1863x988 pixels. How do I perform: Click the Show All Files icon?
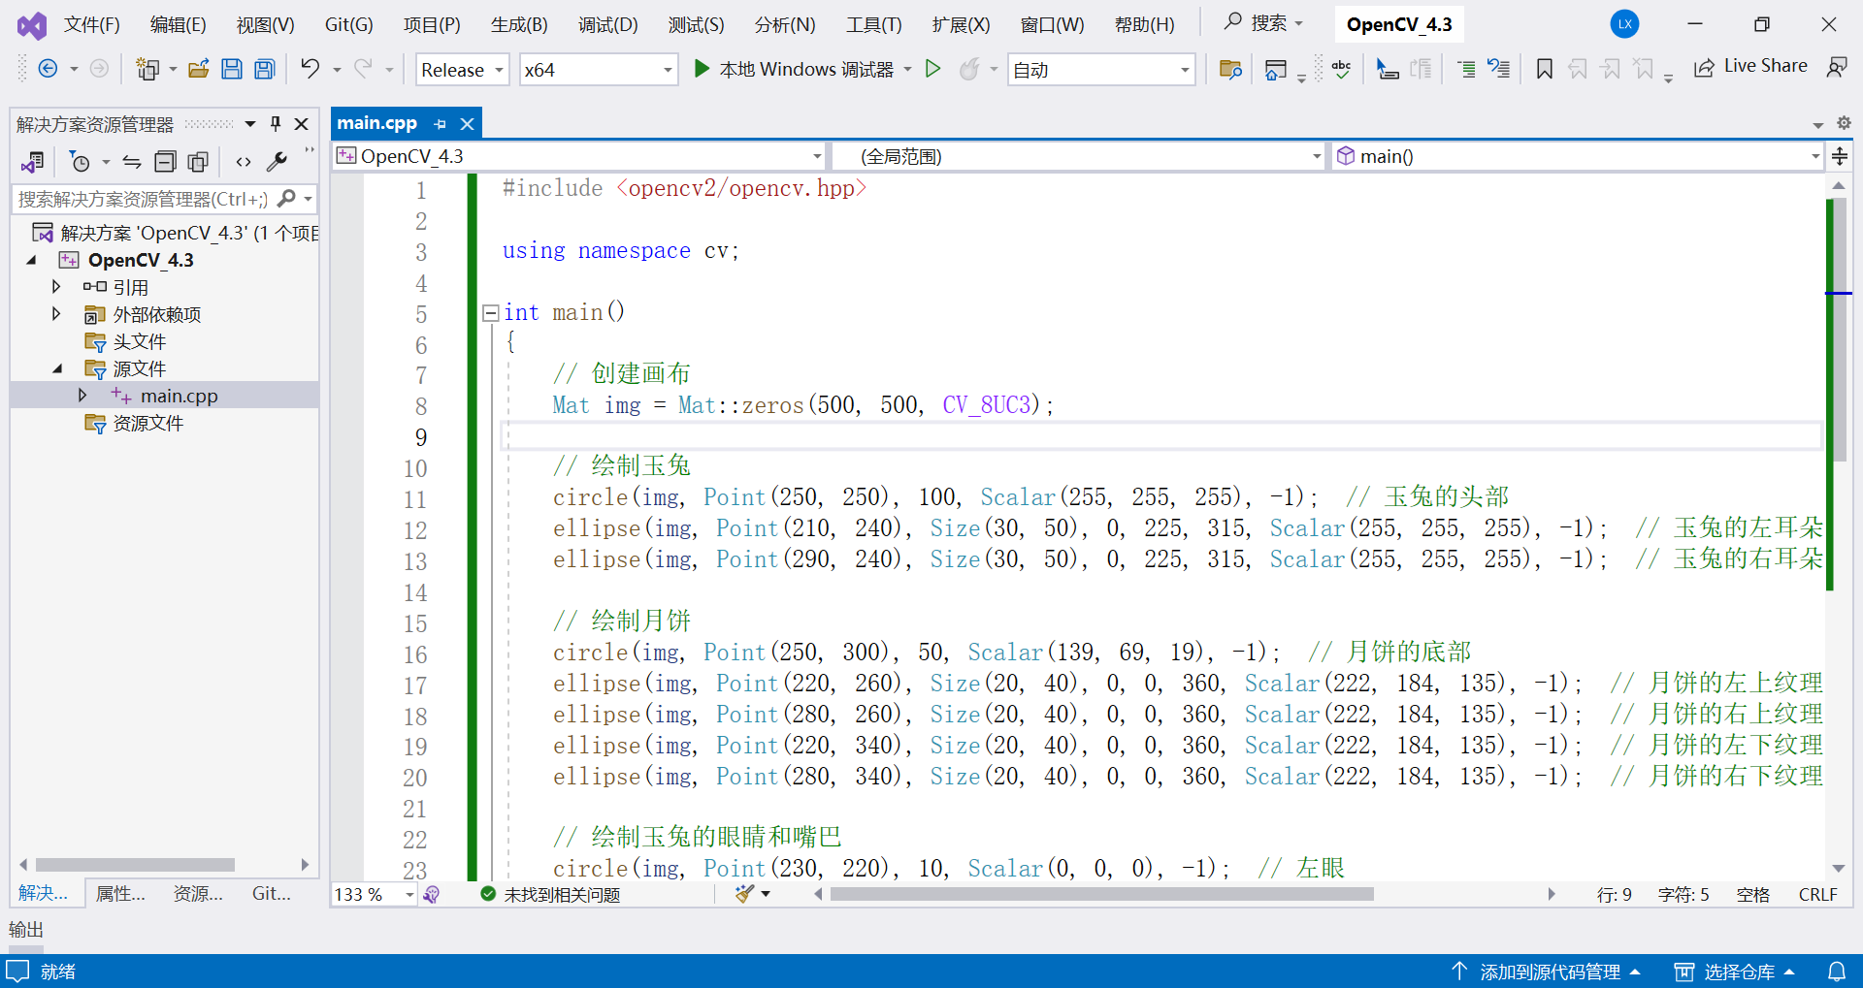[198, 162]
